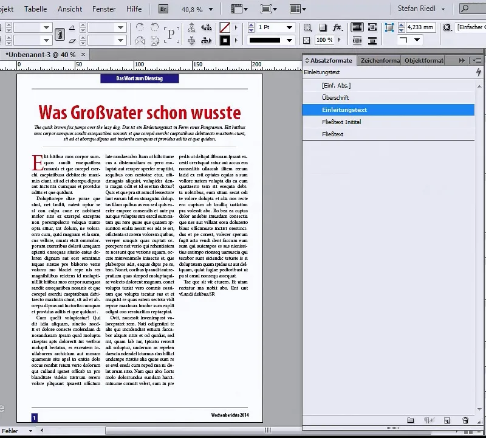Select the Absatzformate tab
The width and height of the screenshot is (486, 438).
pyautogui.click(x=329, y=61)
